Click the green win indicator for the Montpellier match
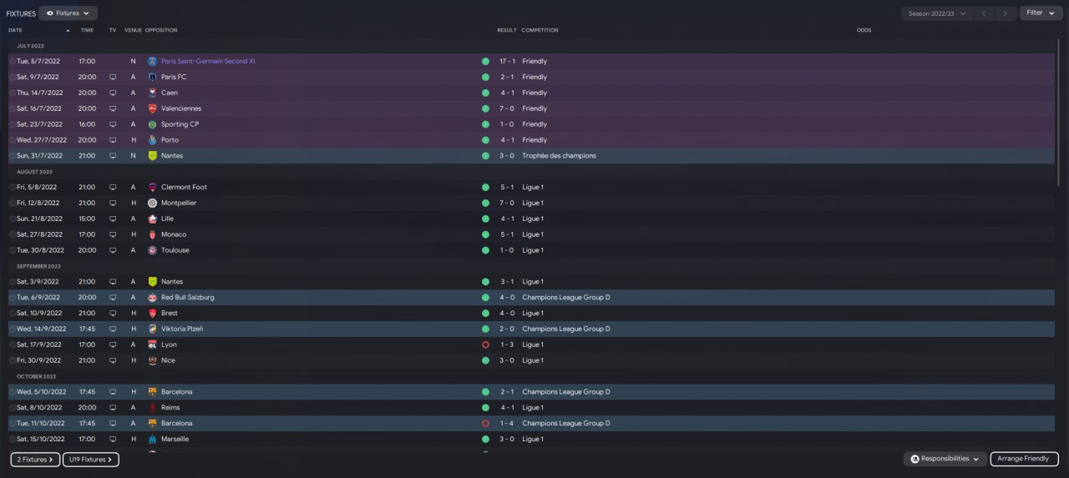Image resolution: width=1069 pixels, height=478 pixels. coord(485,203)
